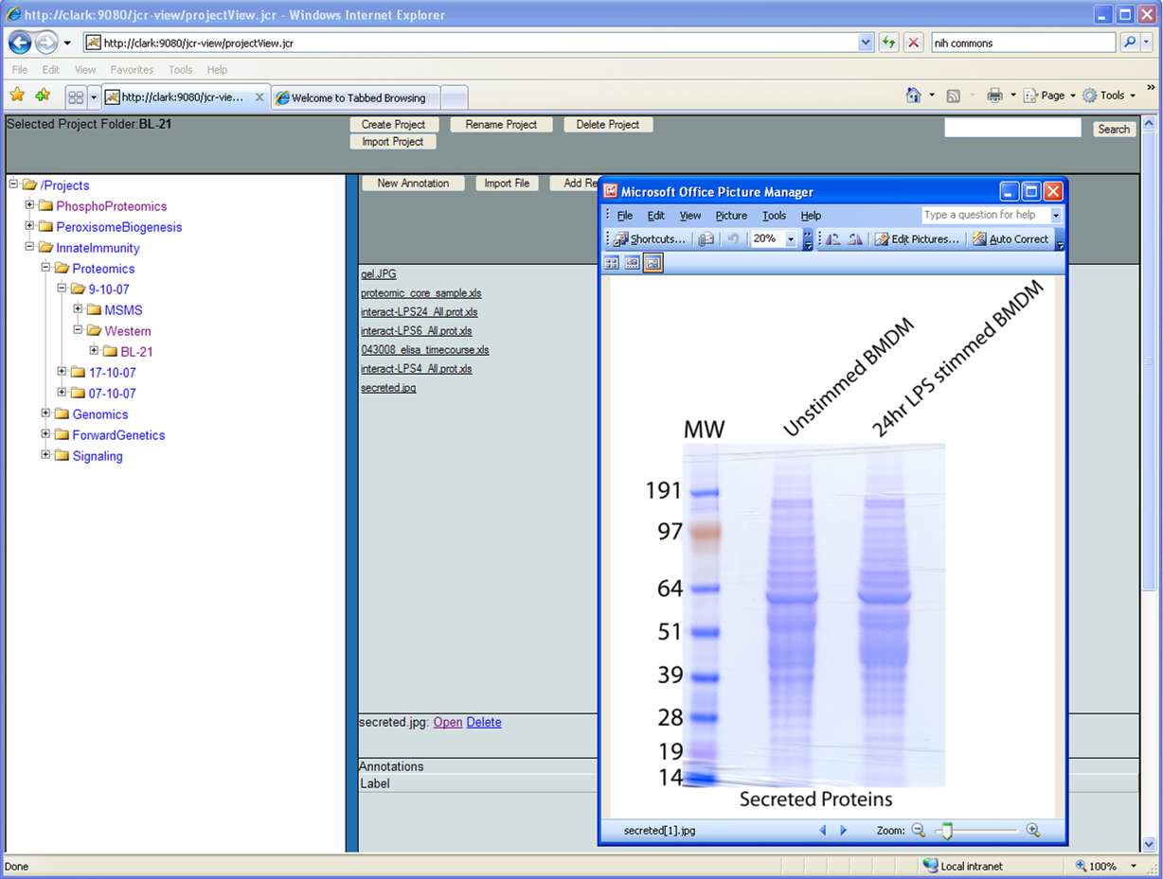Expand the 17-10-07 folder
The height and width of the screenshot is (879, 1163).
pos(62,372)
